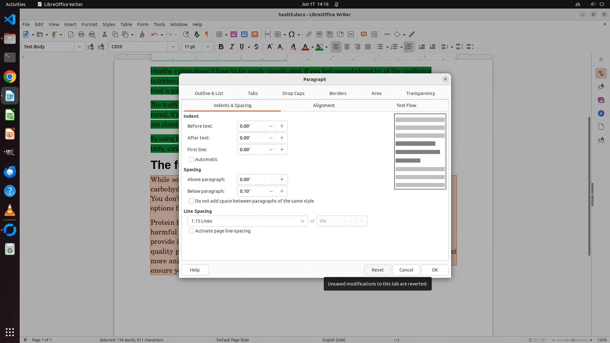The height and width of the screenshot is (343, 610).
Task: Click the Print toolbar icon
Action: pyautogui.click(x=81, y=34)
